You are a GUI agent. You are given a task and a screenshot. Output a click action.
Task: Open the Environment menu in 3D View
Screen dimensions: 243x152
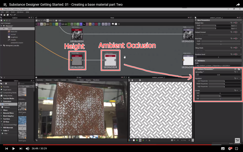point(73,80)
